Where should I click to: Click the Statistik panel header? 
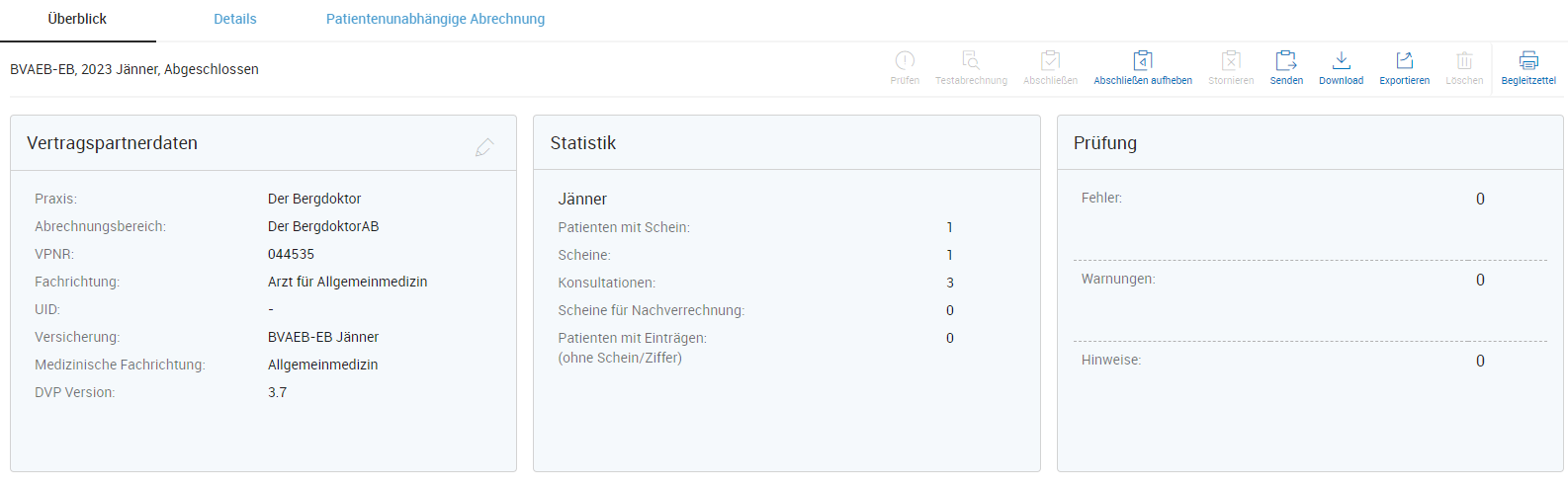(x=583, y=143)
